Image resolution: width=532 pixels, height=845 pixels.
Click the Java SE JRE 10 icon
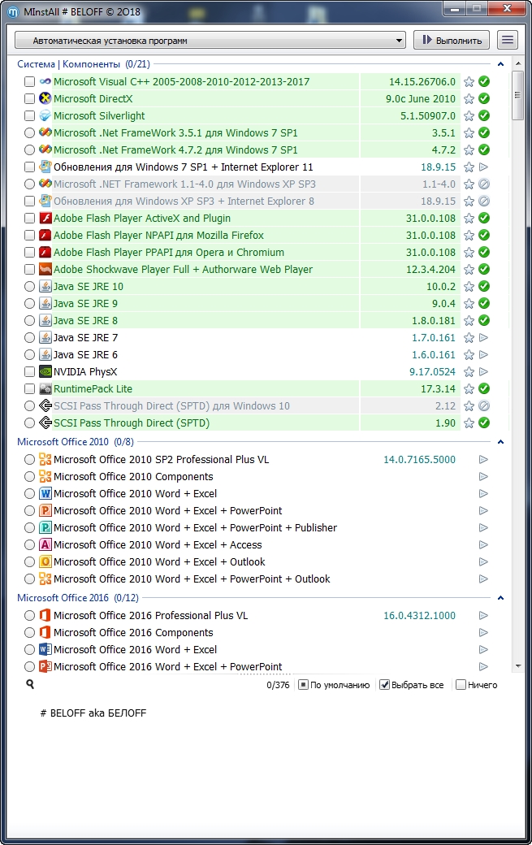45,287
